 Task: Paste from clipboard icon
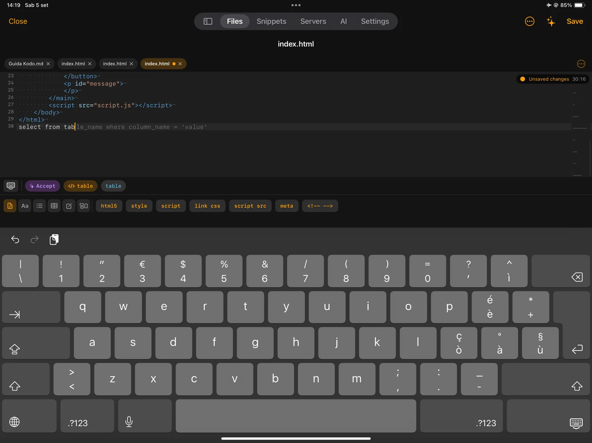click(54, 239)
